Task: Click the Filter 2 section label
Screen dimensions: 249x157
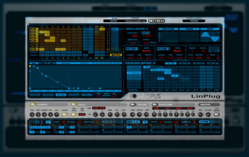Action: click(163, 49)
